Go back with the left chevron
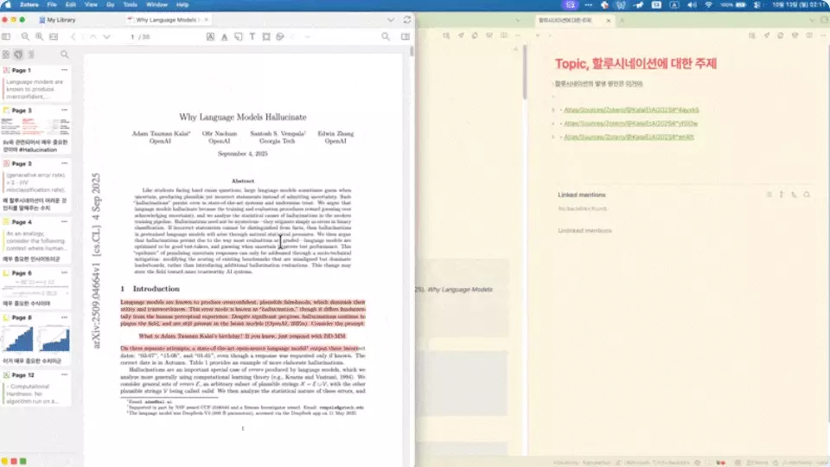Screen dimensions: 830x467 click(x=73, y=36)
